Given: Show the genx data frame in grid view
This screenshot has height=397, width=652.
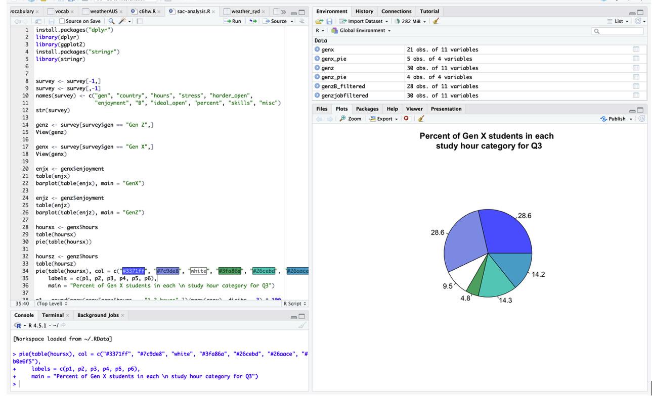Looking at the screenshot, I should coord(636,49).
